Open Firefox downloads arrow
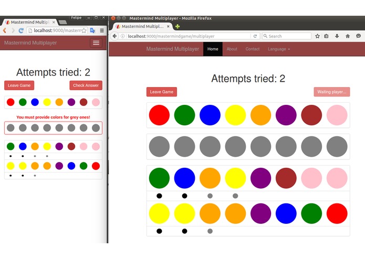 [x=337, y=36]
